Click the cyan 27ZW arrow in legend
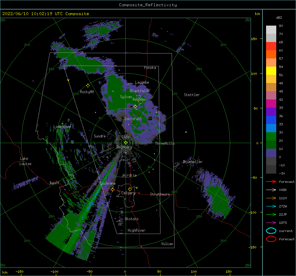Viewport: 296px width, 276px height. [x=271, y=206]
